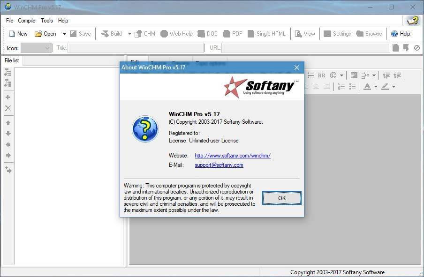Open the Tools menu
Image resolution: width=424 pixels, height=277 pixels.
(x=47, y=21)
